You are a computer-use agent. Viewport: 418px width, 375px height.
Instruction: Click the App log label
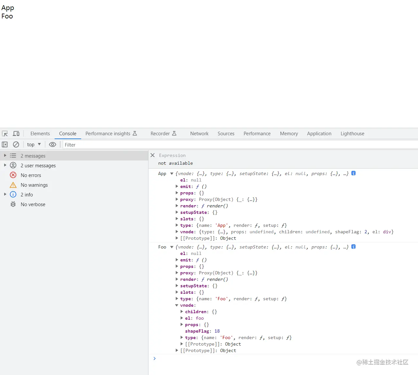(x=162, y=174)
